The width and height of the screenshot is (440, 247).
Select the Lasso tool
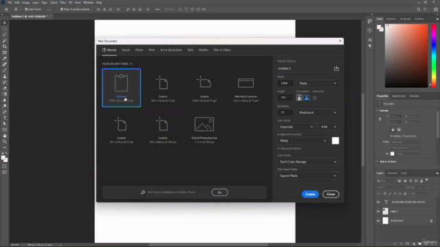(x=5, y=35)
